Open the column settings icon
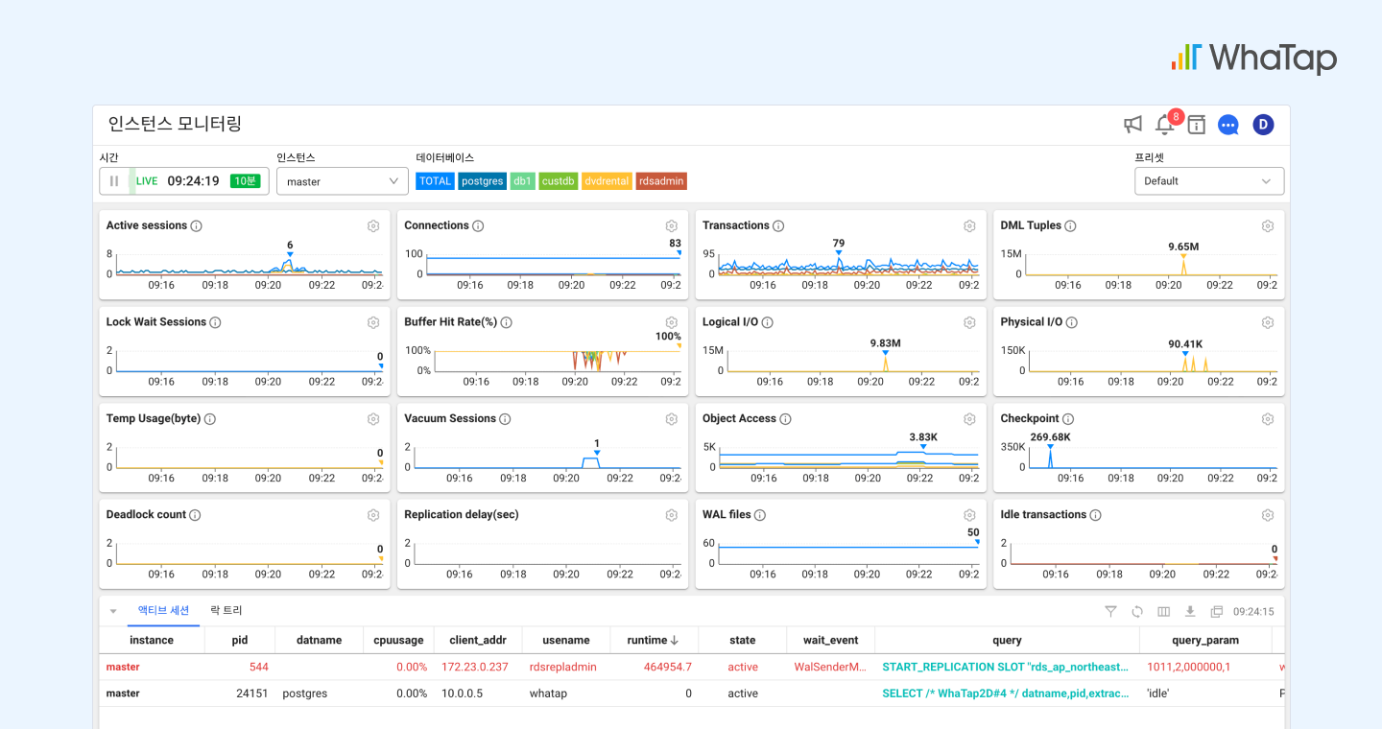 pos(1164,612)
